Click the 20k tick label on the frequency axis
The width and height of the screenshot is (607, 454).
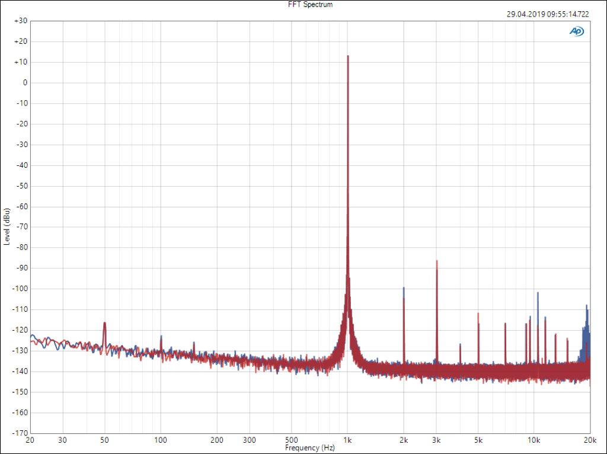[x=589, y=440]
